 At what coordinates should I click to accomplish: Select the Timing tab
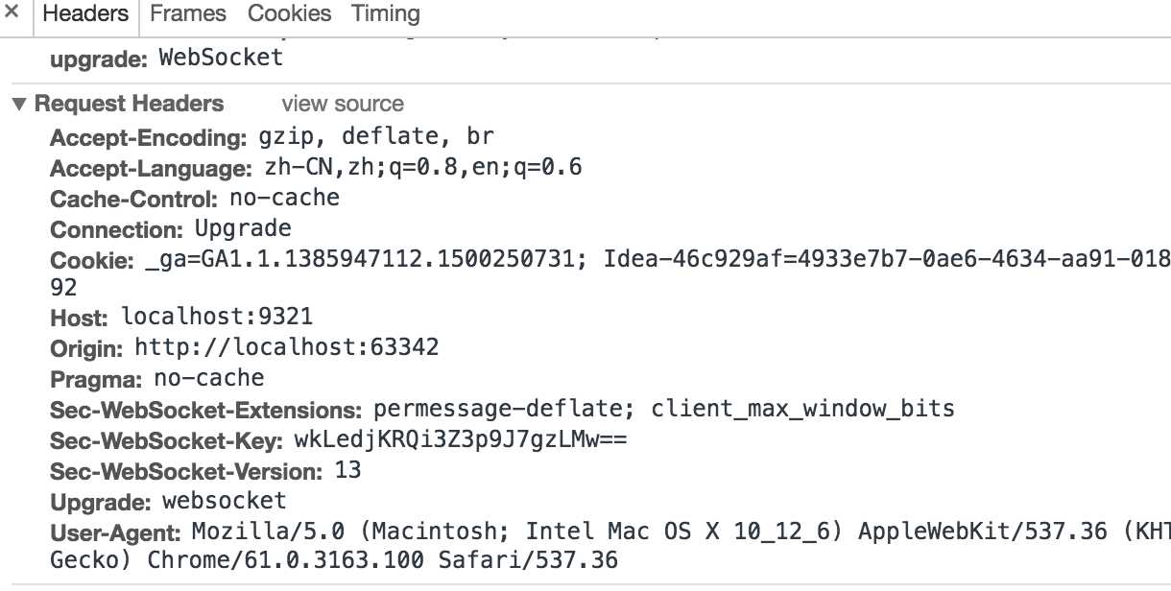pyautogui.click(x=385, y=13)
